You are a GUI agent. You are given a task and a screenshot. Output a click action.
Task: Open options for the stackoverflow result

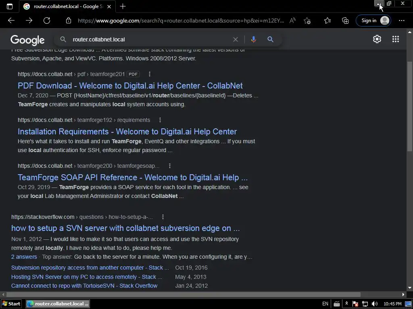click(163, 217)
